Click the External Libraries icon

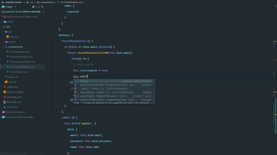(3, 112)
